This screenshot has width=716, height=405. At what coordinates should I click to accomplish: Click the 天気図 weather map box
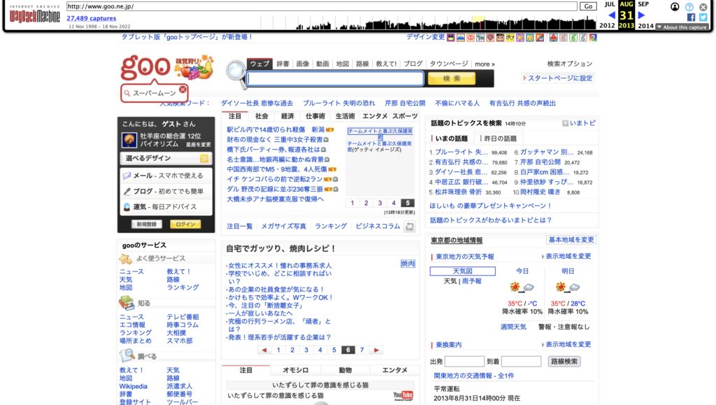click(x=463, y=271)
